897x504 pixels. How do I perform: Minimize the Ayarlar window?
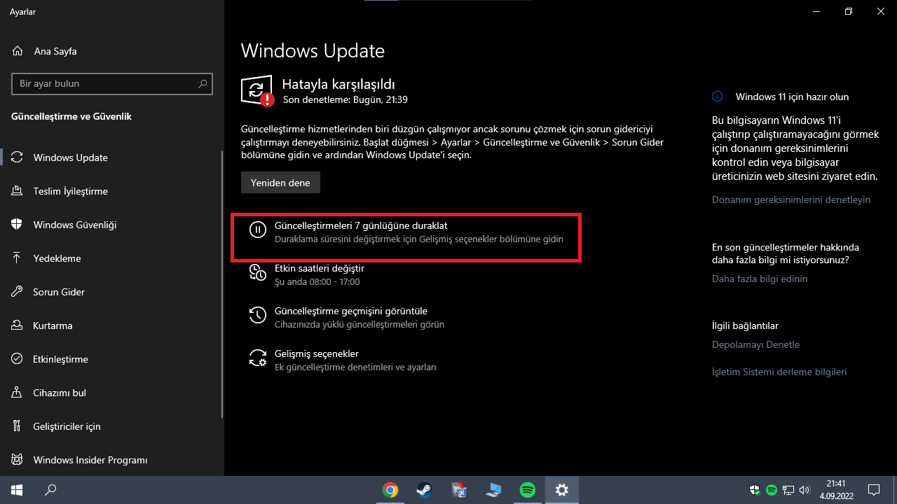point(816,11)
